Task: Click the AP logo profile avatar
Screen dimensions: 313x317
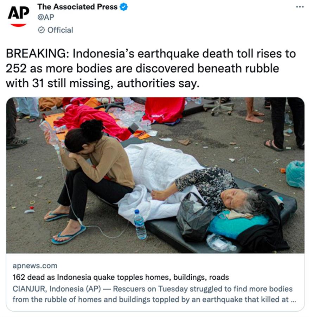Action: (18, 17)
